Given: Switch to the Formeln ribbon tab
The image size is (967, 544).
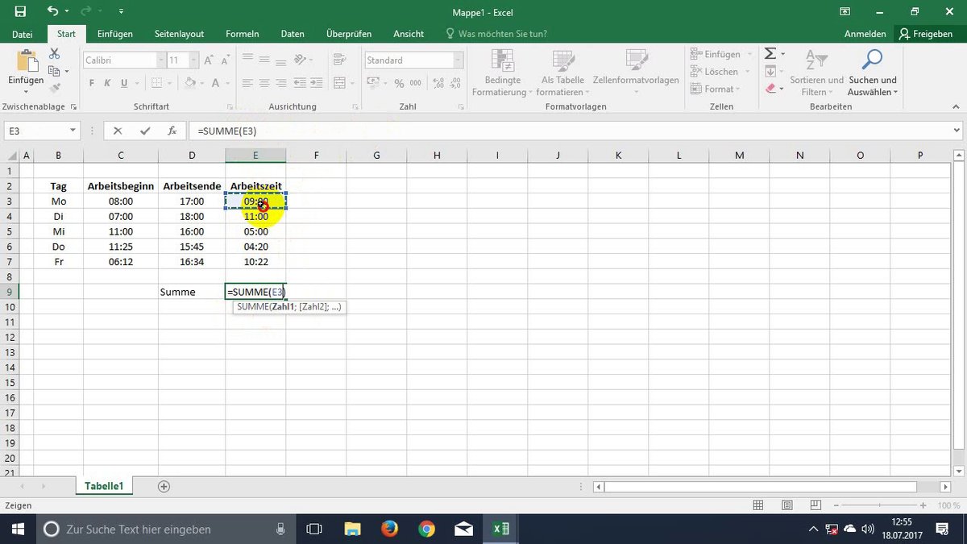Looking at the screenshot, I should coord(242,34).
